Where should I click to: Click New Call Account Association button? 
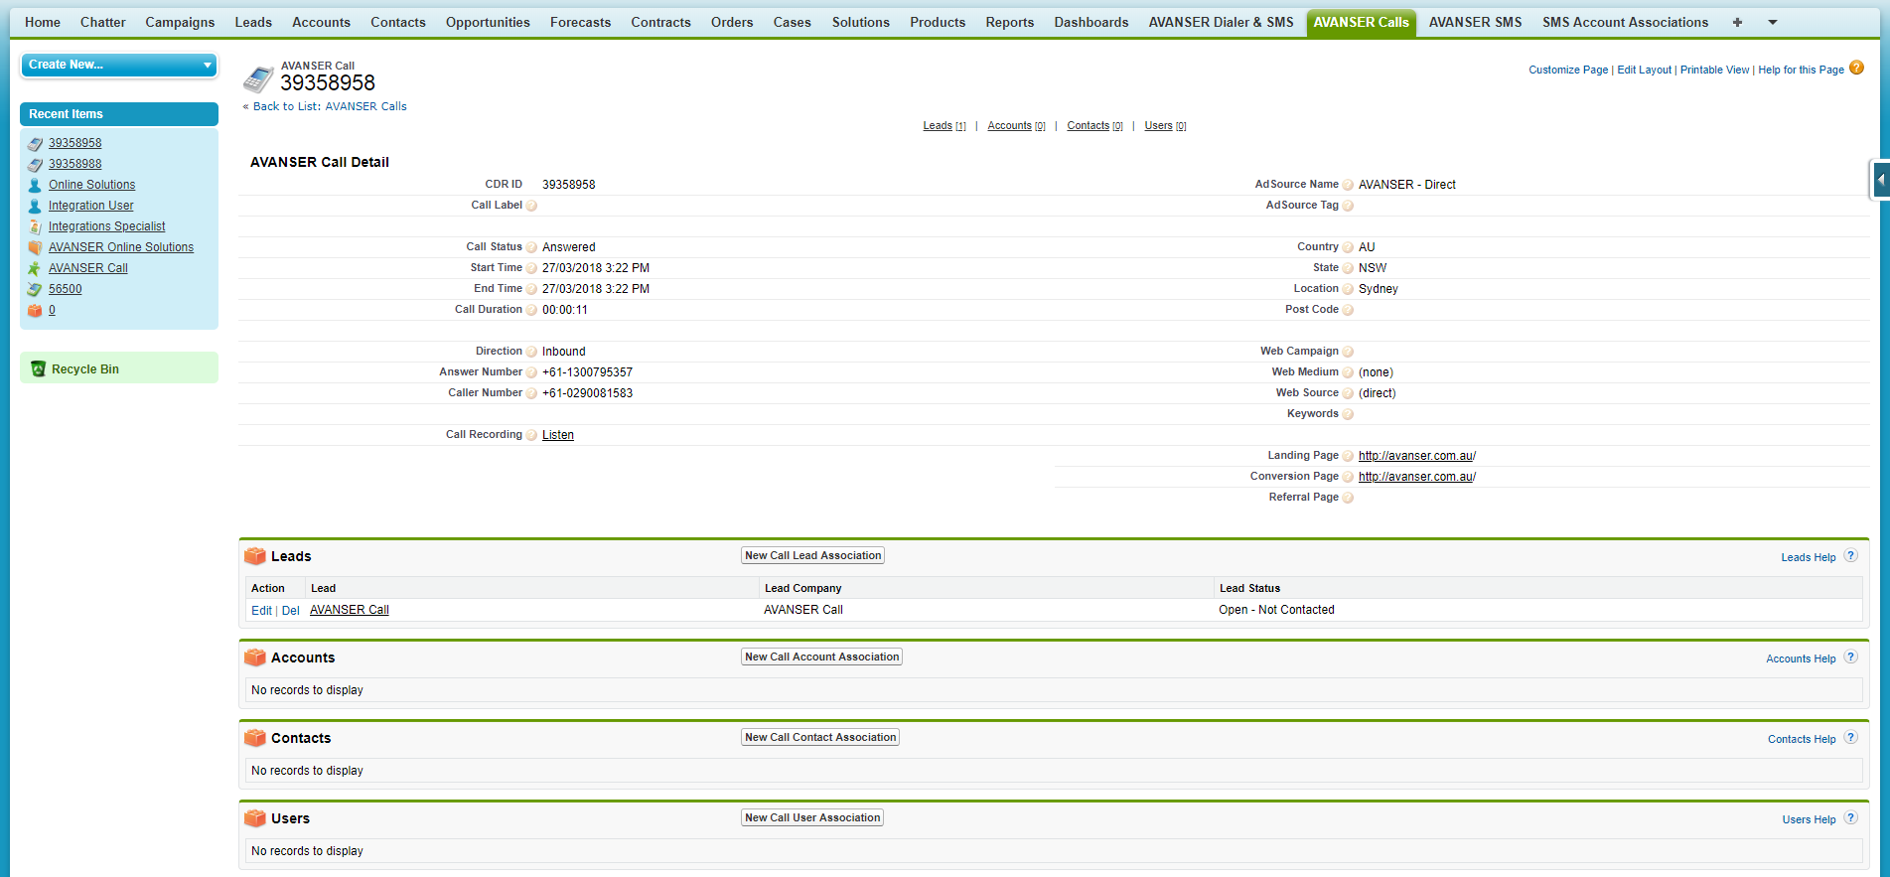pyautogui.click(x=821, y=657)
